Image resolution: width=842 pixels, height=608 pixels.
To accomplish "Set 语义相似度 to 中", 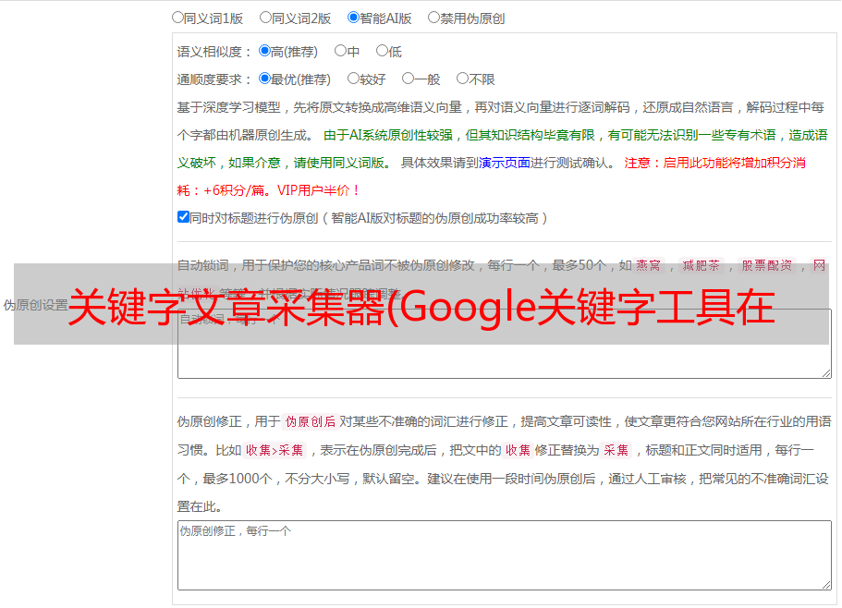I will point(340,51).
